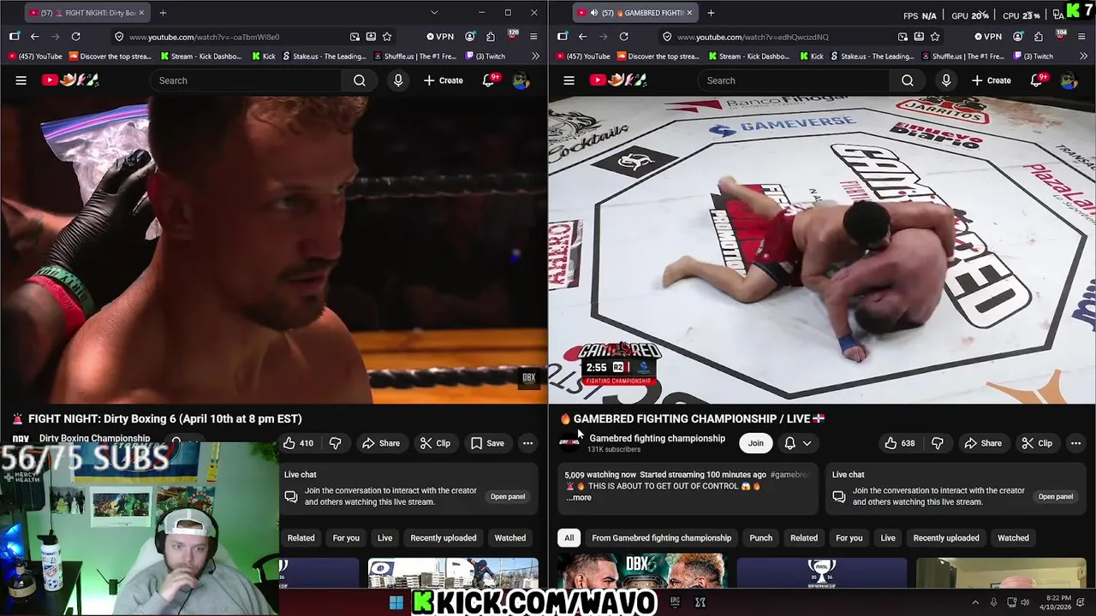The width and height of the screenshot is (1096, 616).
Task: Dislike the Gamebred video
Action: 938,443
